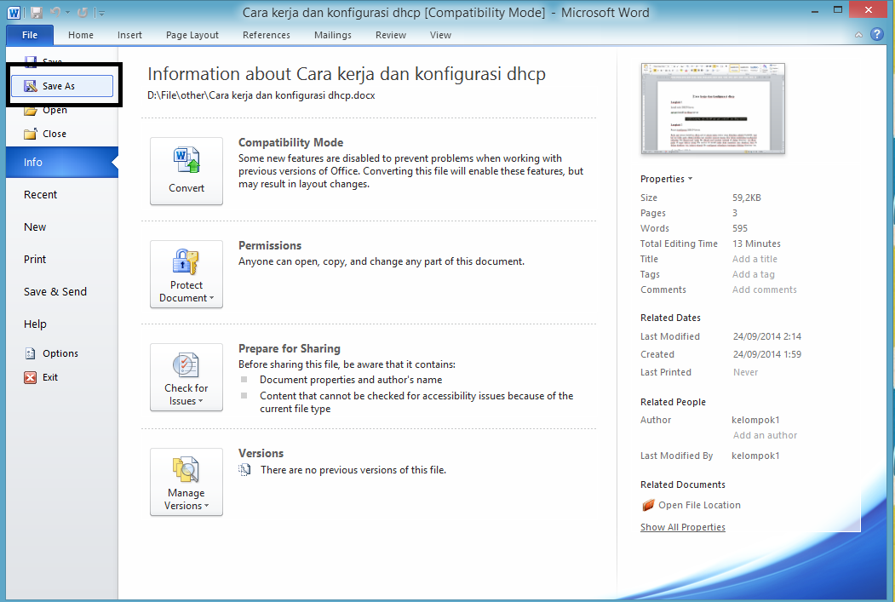Click the author name kelompok1
Viewport: 895px width, 602px height.
[755, 420]
